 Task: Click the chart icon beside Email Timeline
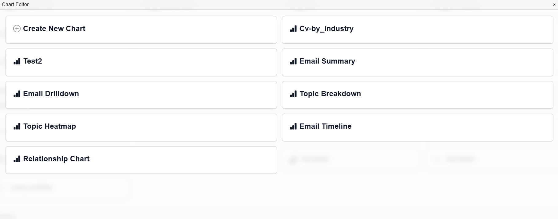[x=293, y=127]
